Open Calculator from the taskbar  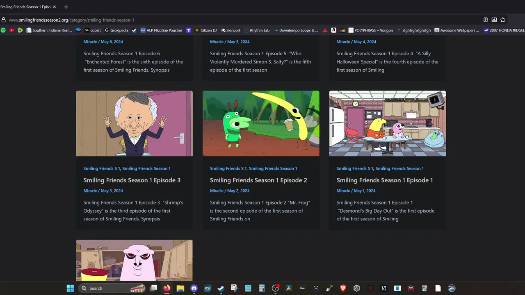click(x=262, y=288)
